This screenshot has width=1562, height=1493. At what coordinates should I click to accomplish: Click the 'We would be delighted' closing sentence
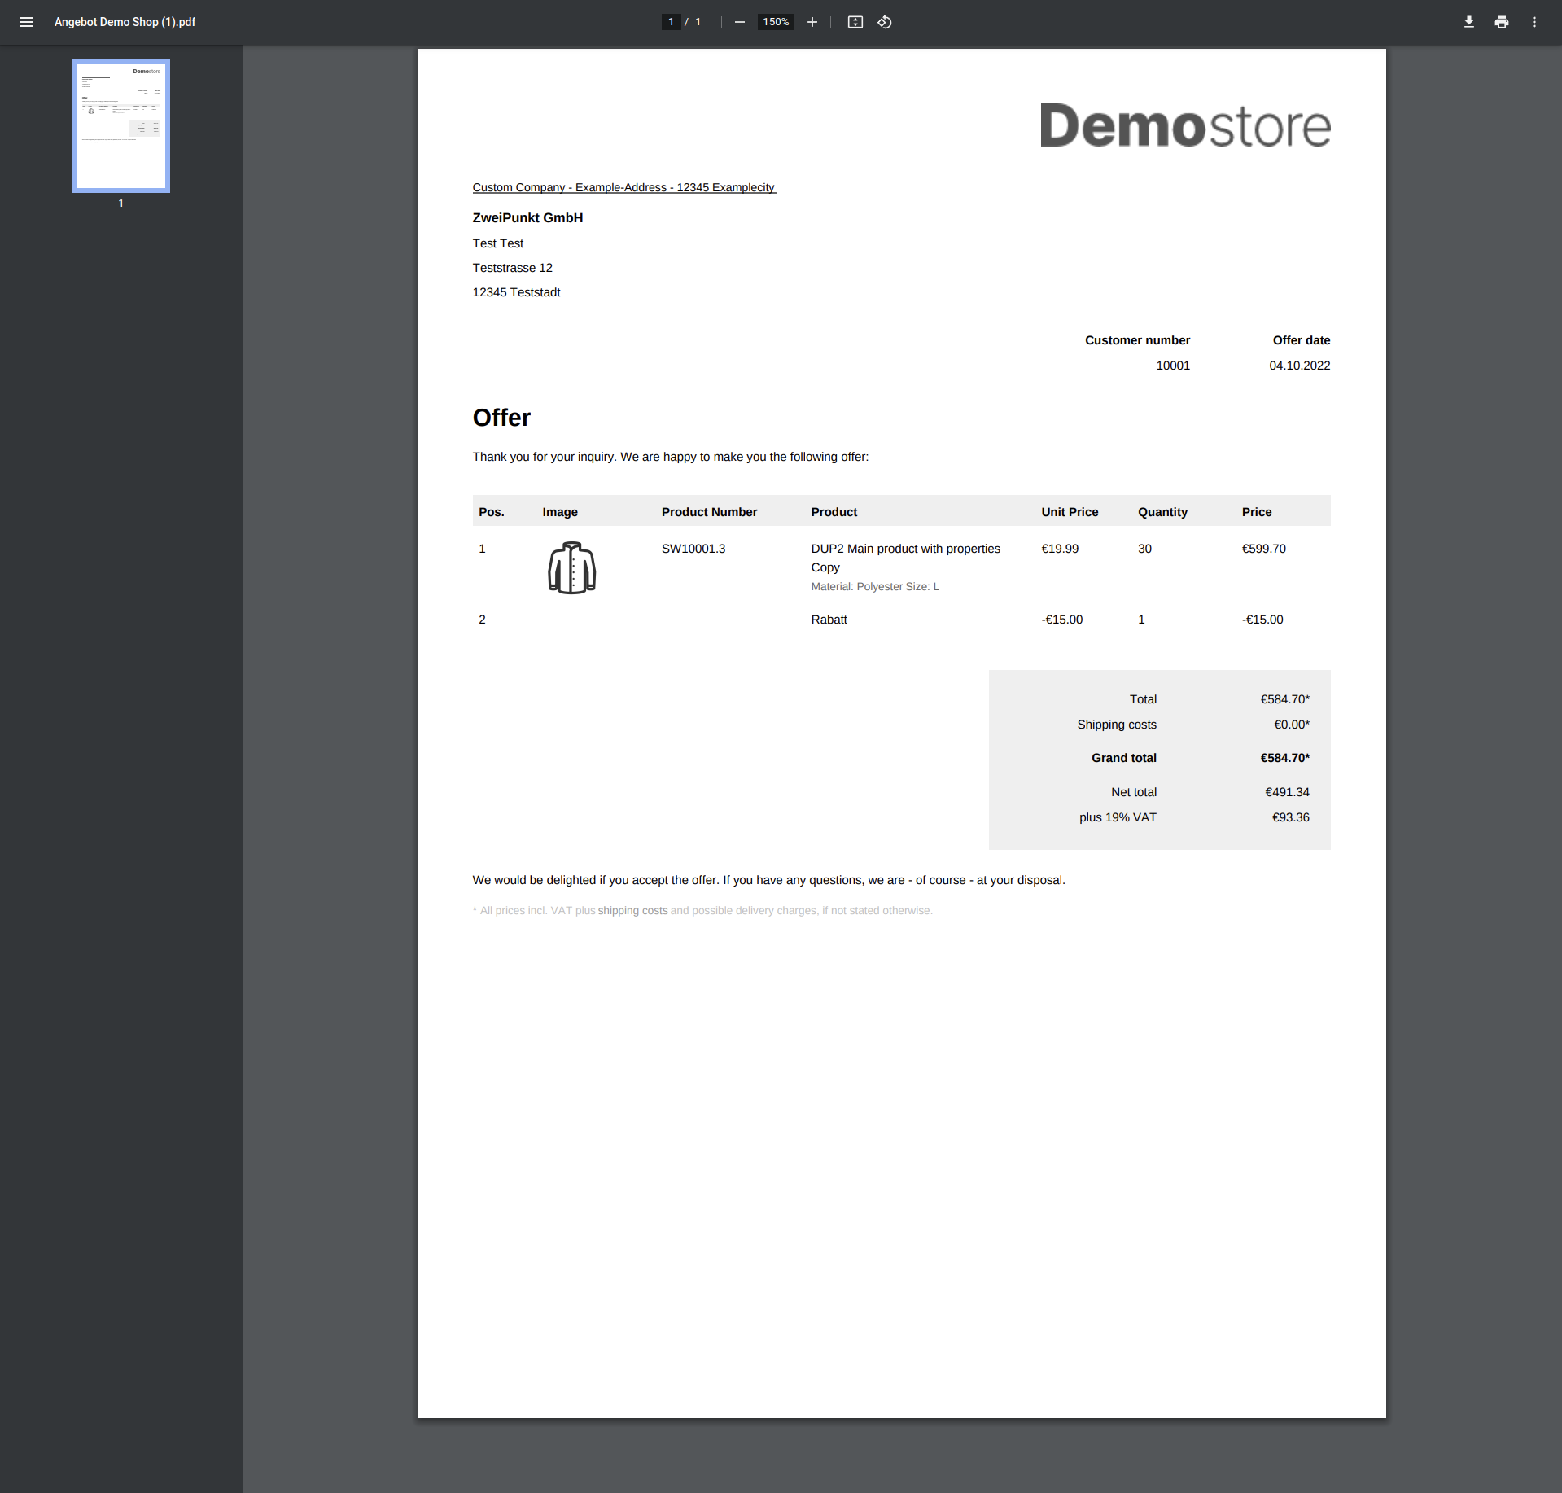(768, 880)
